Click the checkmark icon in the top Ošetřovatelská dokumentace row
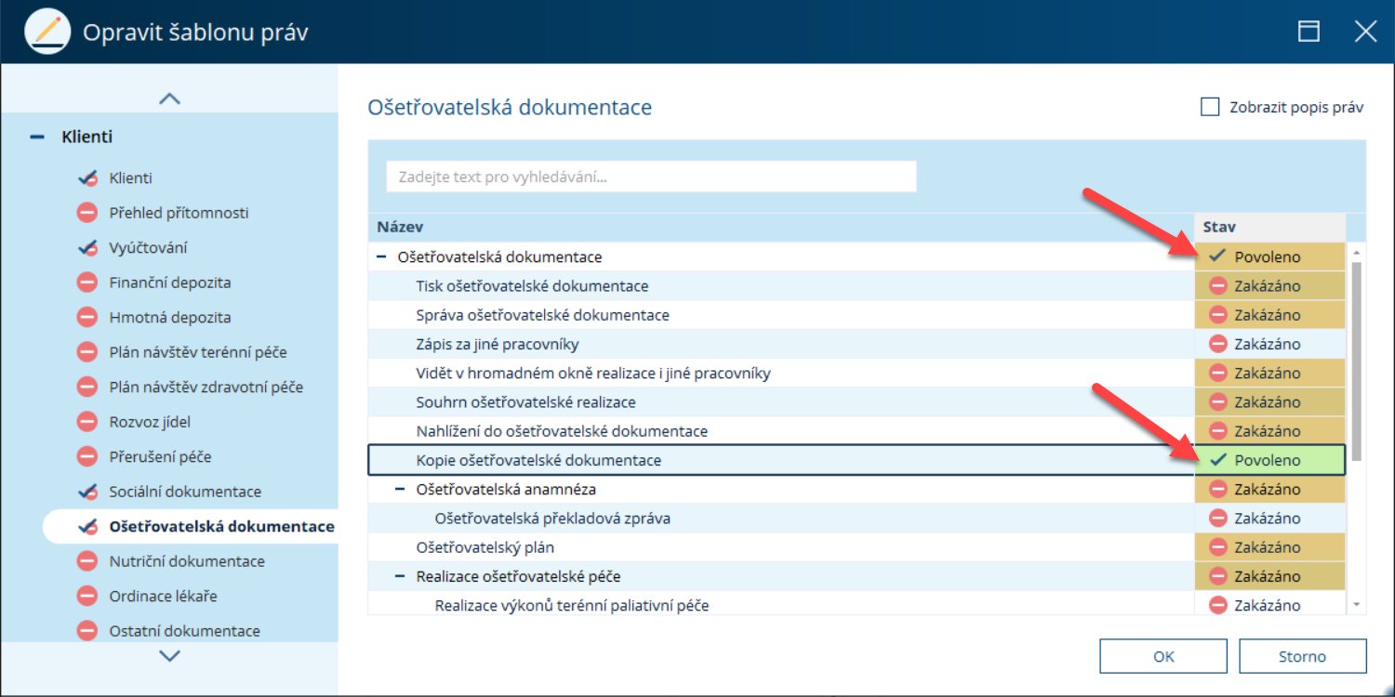This screenshot has width=1395, height=697. tap(1217, 256)
